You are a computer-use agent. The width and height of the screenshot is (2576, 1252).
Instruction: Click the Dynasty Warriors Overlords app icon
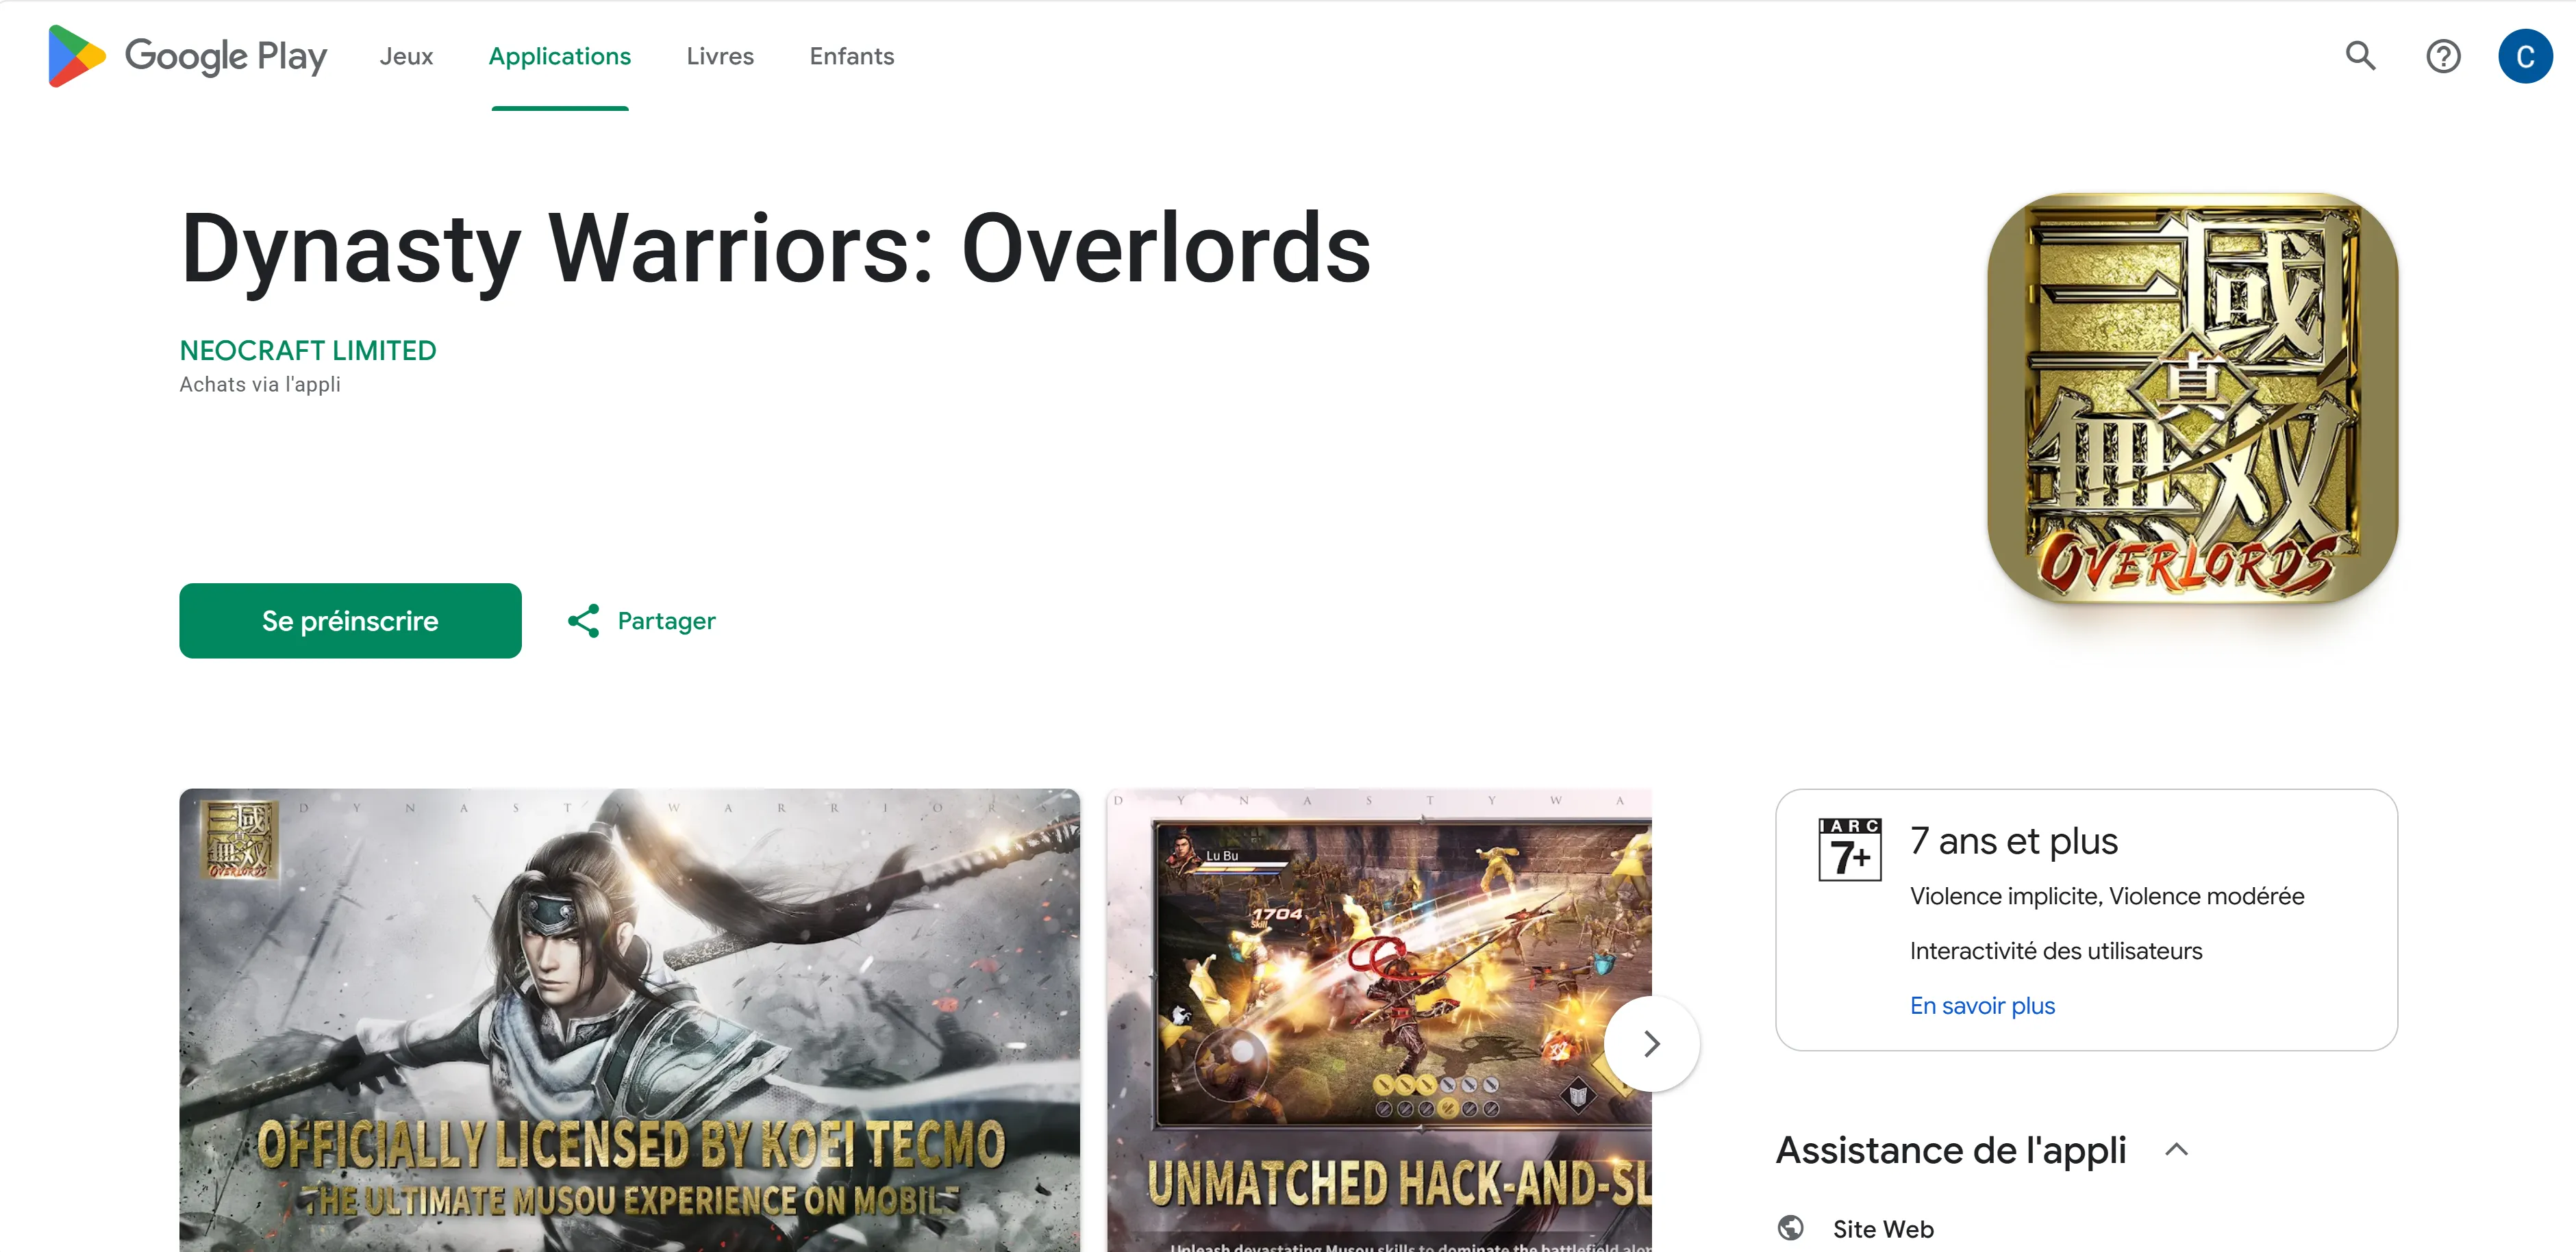[x=2192, y=398]
